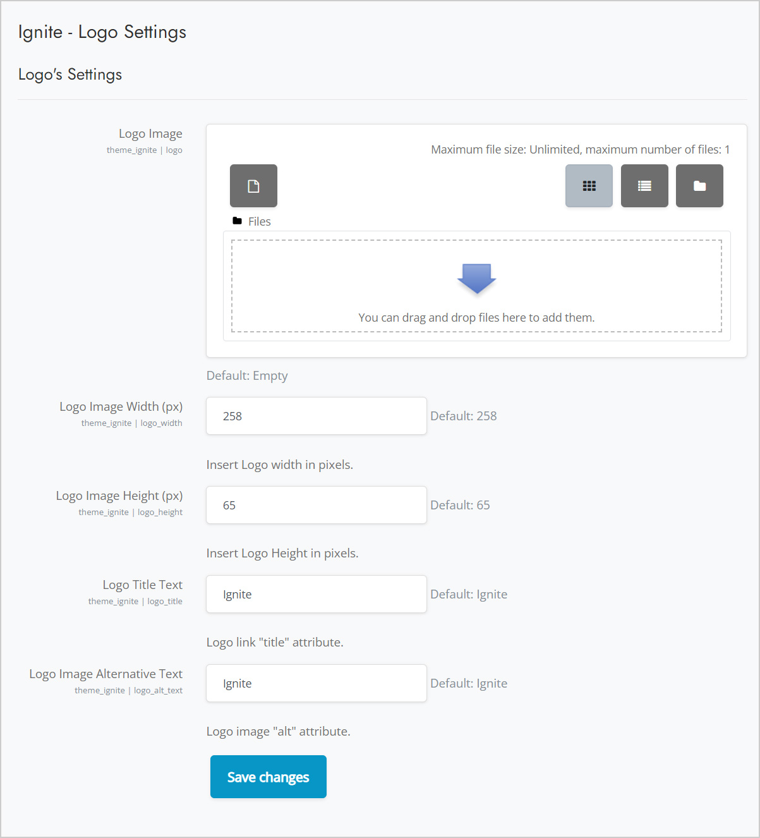760x838 pixels.
Task: Click 'Logo link "title" attribute.' description
Action: [x=275, y=642]
